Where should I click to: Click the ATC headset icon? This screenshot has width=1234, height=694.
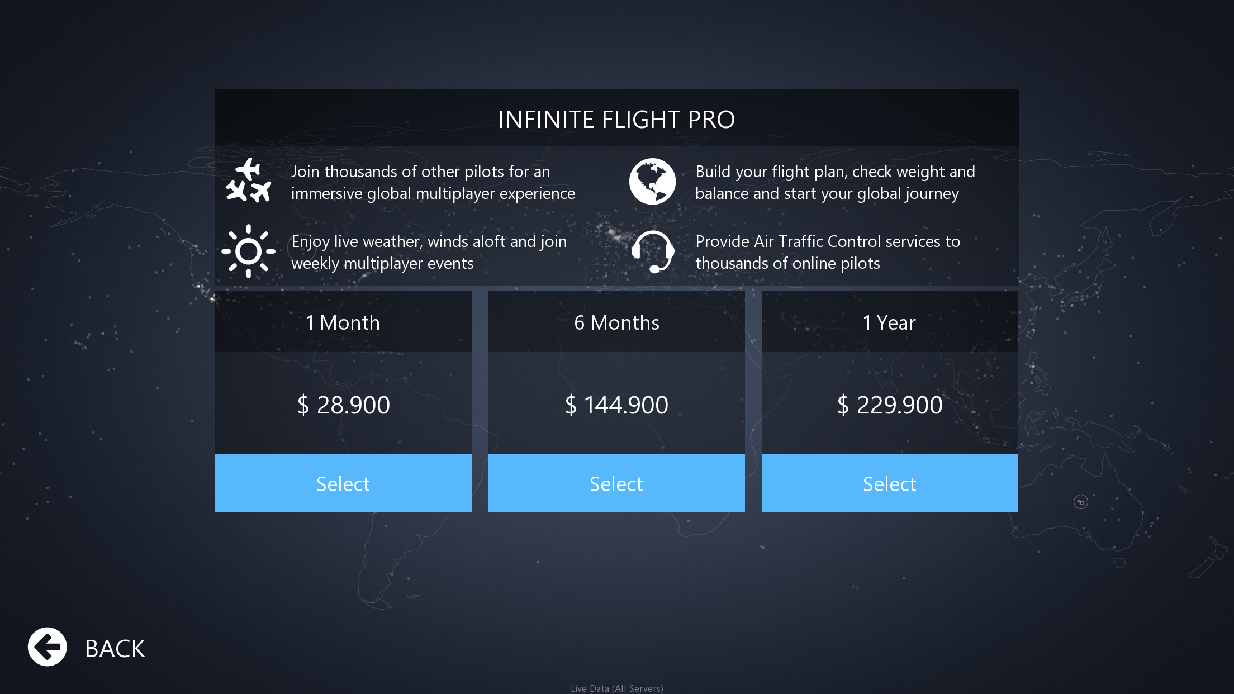pos(653,251)
